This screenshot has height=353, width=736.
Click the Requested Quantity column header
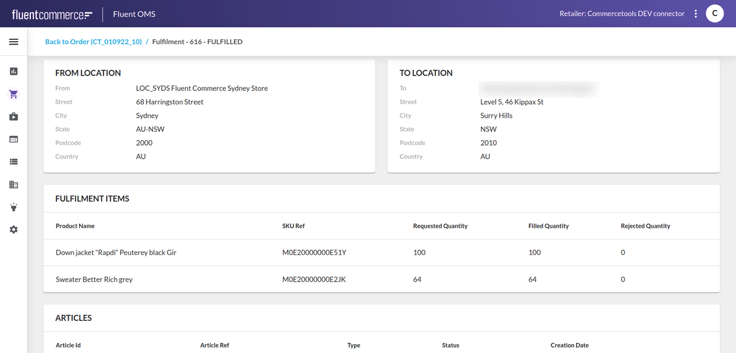[440, 226]
